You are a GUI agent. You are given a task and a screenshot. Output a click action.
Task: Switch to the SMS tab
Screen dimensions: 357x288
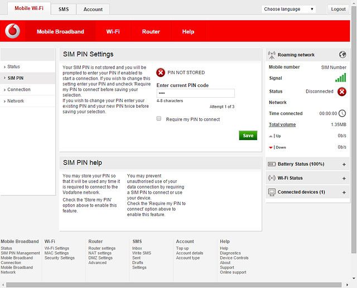coord(64,9)
